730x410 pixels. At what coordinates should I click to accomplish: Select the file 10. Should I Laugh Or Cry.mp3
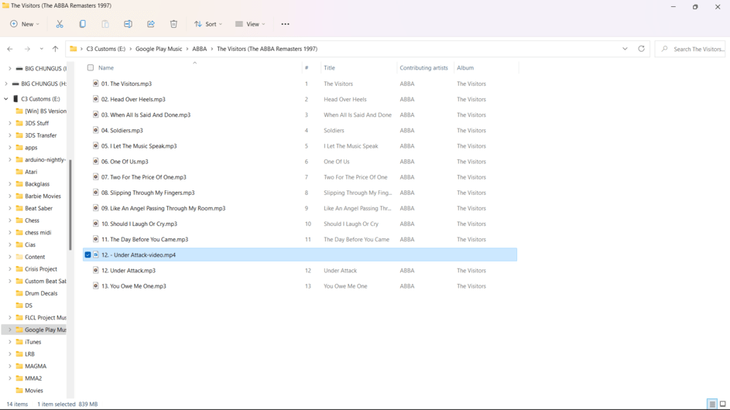[x=139, y=224]
